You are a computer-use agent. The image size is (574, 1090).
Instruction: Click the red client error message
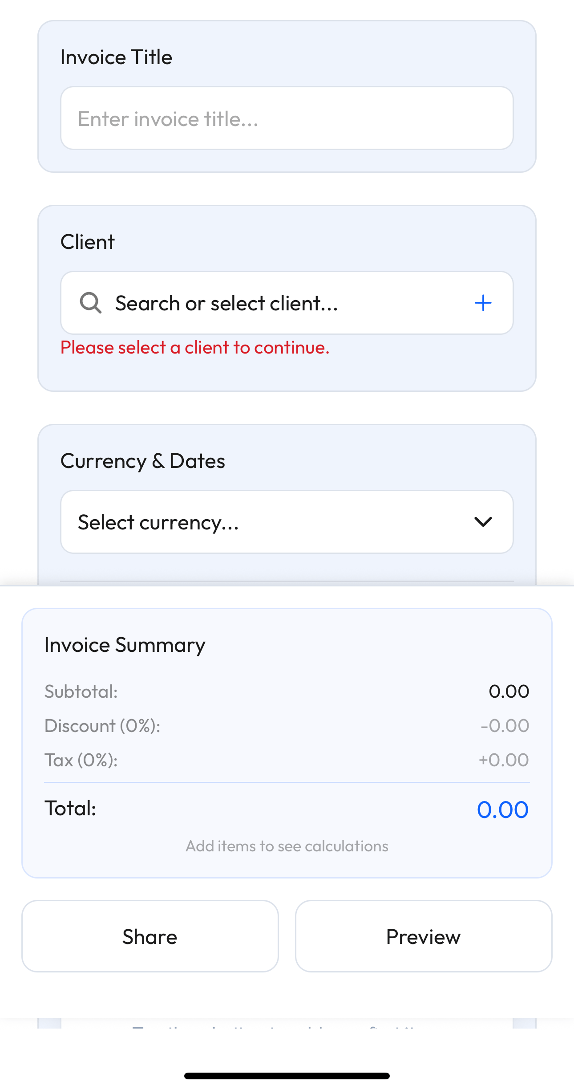coord(195,348)
